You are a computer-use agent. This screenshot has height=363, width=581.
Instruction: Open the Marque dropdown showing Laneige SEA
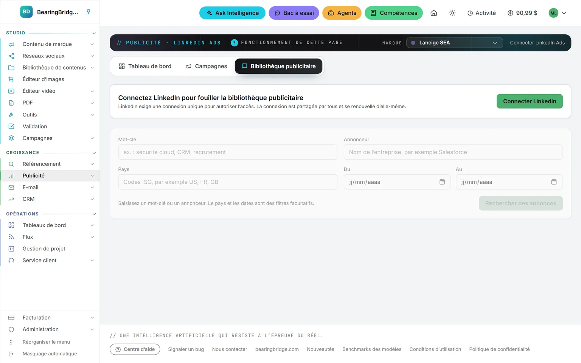(x=454, y=43)
